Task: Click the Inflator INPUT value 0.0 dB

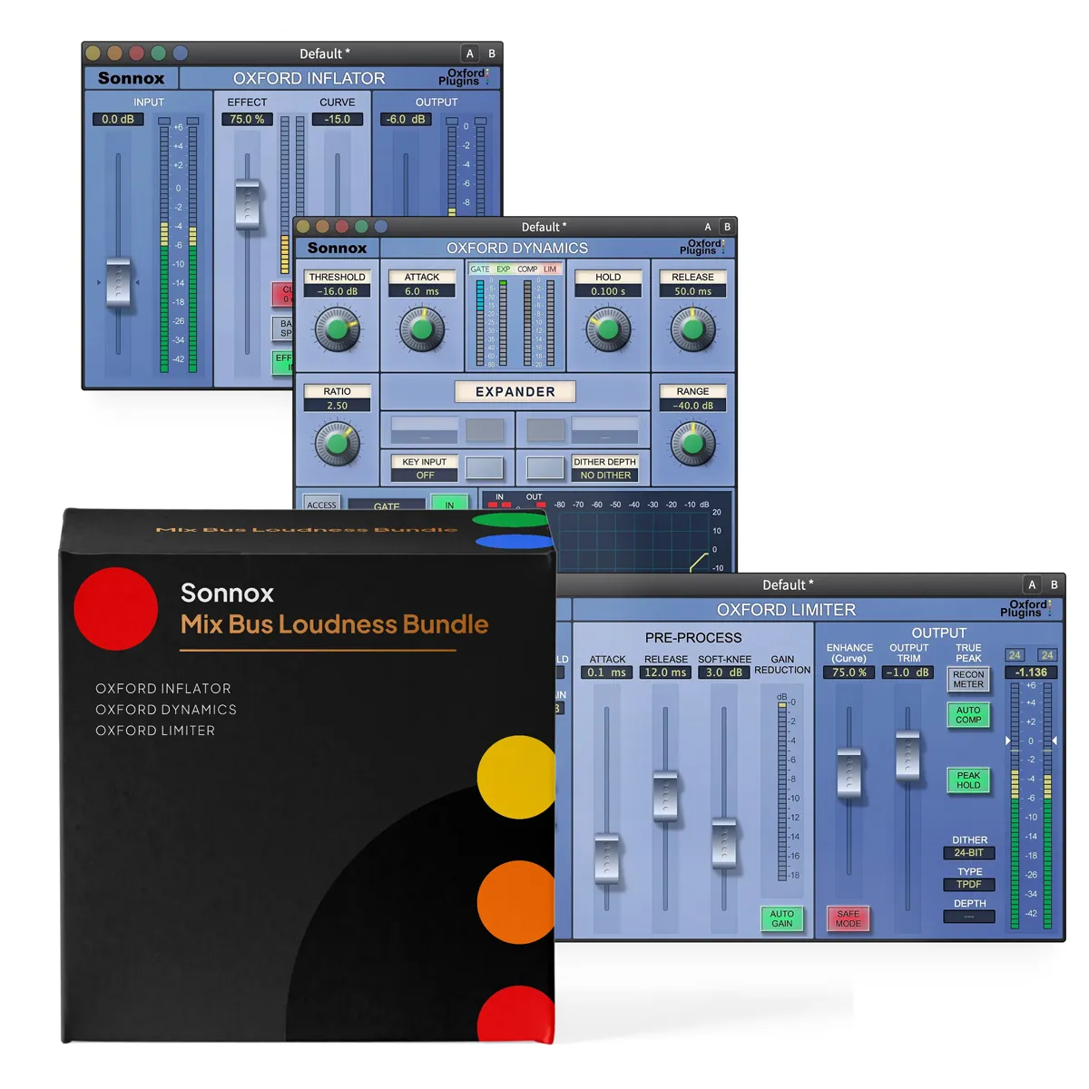Action: click(118, 119)
